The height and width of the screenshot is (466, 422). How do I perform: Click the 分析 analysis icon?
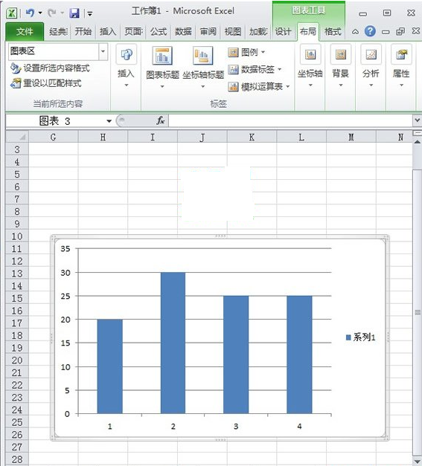[371, 55]
